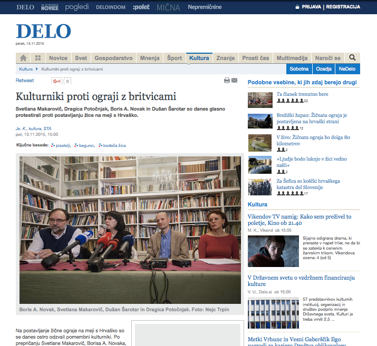Viewport: 377px width, 346px height.
Task: Click the DELO logo
Action: point(43,31)
